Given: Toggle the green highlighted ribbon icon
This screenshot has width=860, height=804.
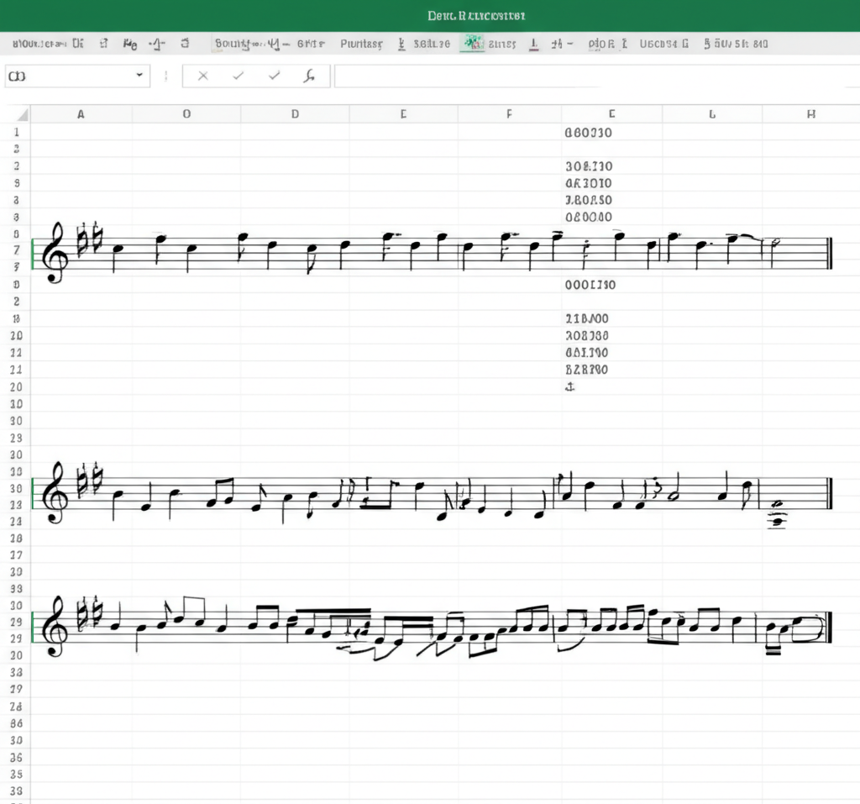Looking at the screenshot, I should click(x=473, y=44).
